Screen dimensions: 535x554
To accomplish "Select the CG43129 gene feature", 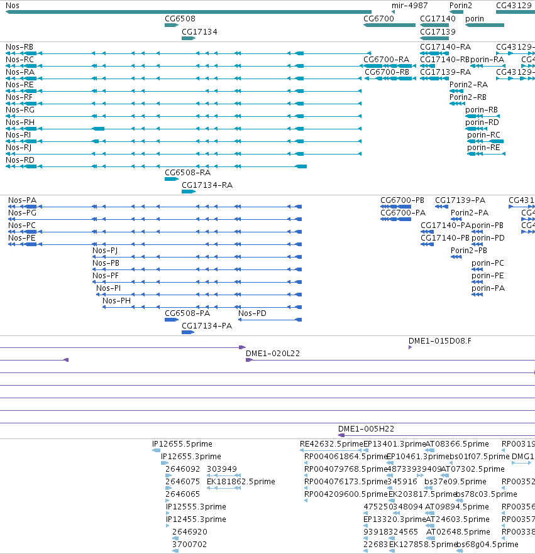I will (x=516, y=12).
